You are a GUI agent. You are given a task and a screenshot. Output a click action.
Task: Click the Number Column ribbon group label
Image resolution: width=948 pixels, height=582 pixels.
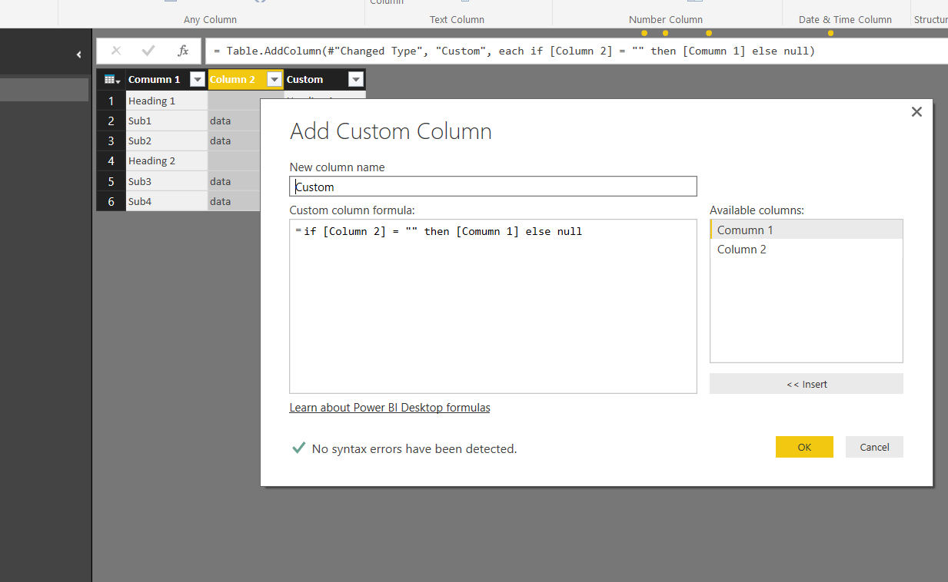(x=666, y=19)
